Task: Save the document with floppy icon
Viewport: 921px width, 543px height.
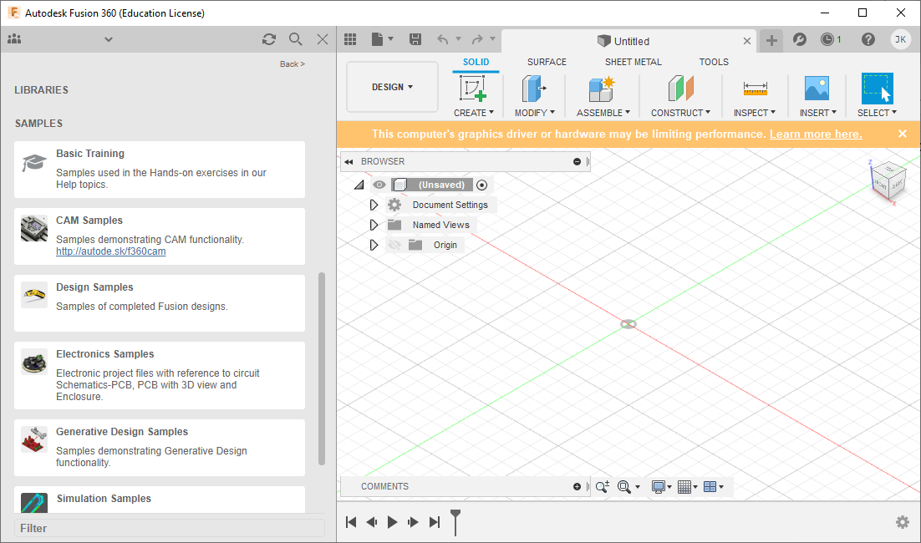Action: point(415,39)
